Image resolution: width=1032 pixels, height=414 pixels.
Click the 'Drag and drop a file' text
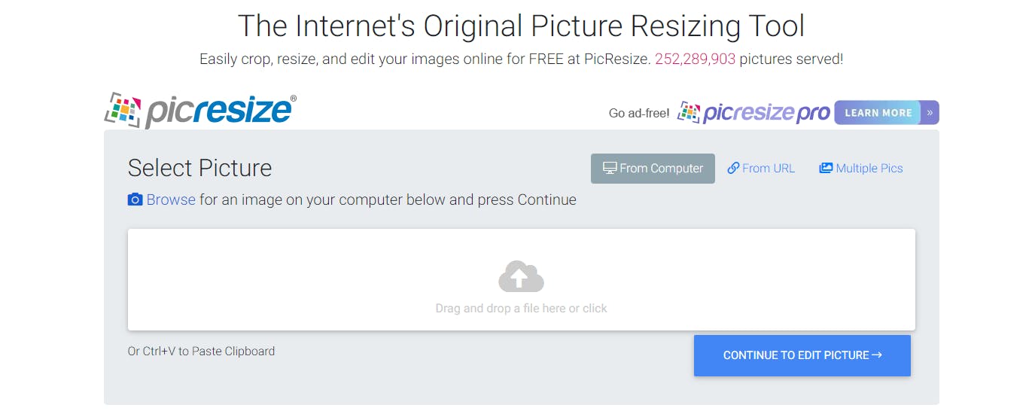coord(521,309)
